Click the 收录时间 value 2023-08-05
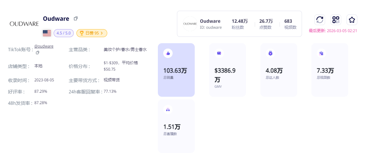 (44, 80)
